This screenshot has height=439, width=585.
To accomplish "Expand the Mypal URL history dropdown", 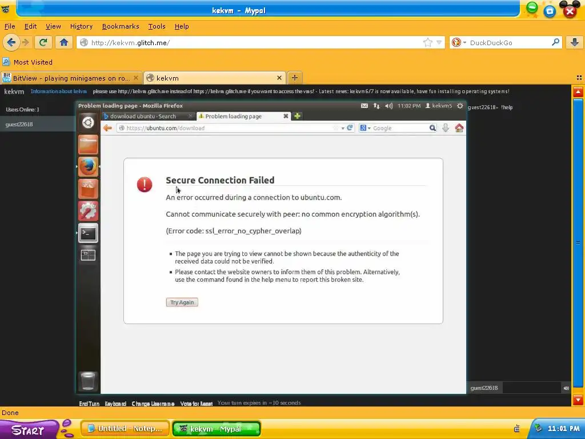I will point(439,42).
